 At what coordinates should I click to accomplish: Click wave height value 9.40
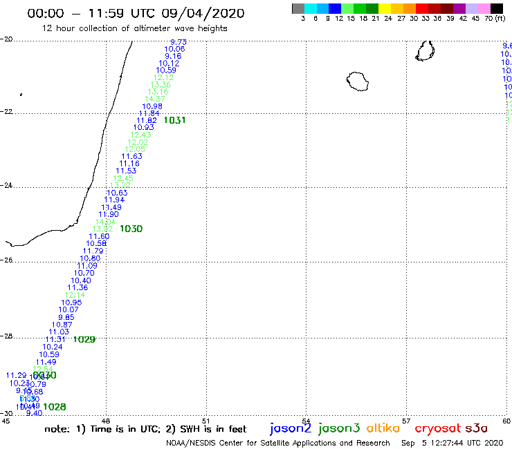click(x=35, y=413)
